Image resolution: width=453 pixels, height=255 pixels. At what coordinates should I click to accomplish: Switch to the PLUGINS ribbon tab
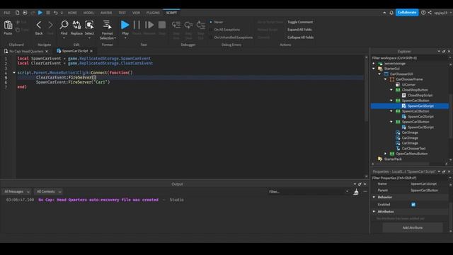coord(153,13)
